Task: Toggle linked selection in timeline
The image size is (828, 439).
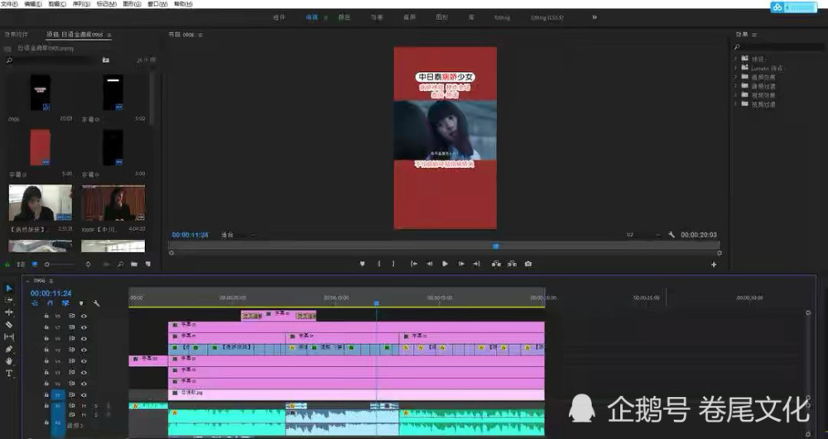Action: pos(65,303)
